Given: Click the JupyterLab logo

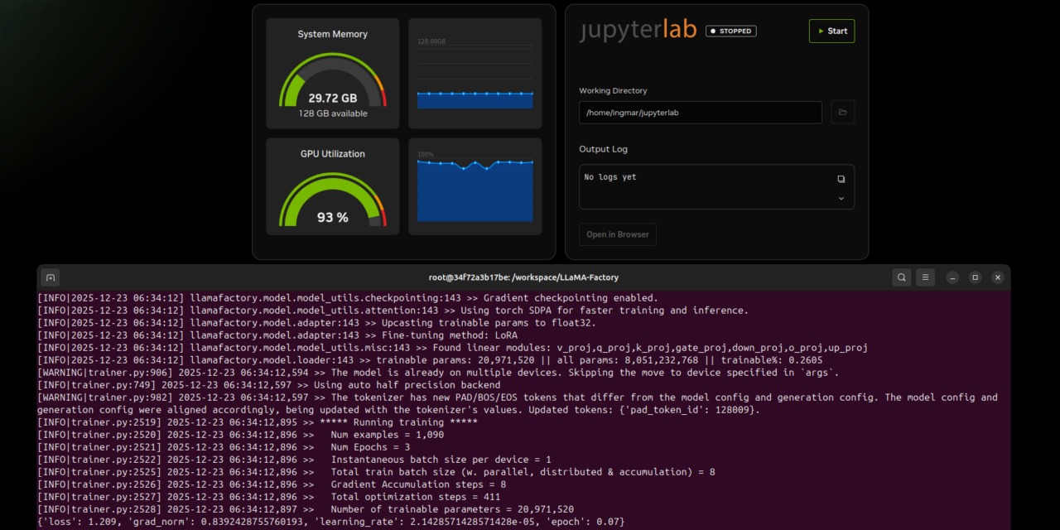Looking at the screenshot, I should coord(638,30).
